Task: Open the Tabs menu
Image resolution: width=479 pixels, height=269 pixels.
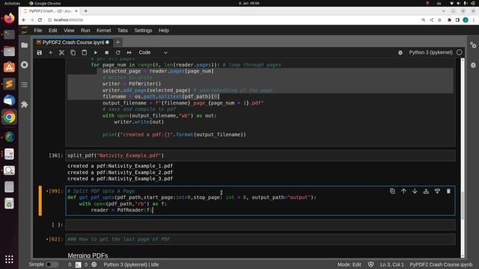Action: pyautogui.click(x=123, y=31)
